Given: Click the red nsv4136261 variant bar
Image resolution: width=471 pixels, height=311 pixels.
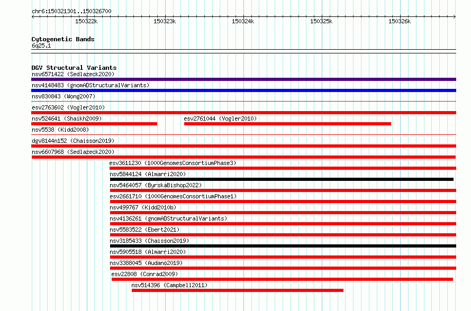Looking at the screenshot, I should pos(283,224).
